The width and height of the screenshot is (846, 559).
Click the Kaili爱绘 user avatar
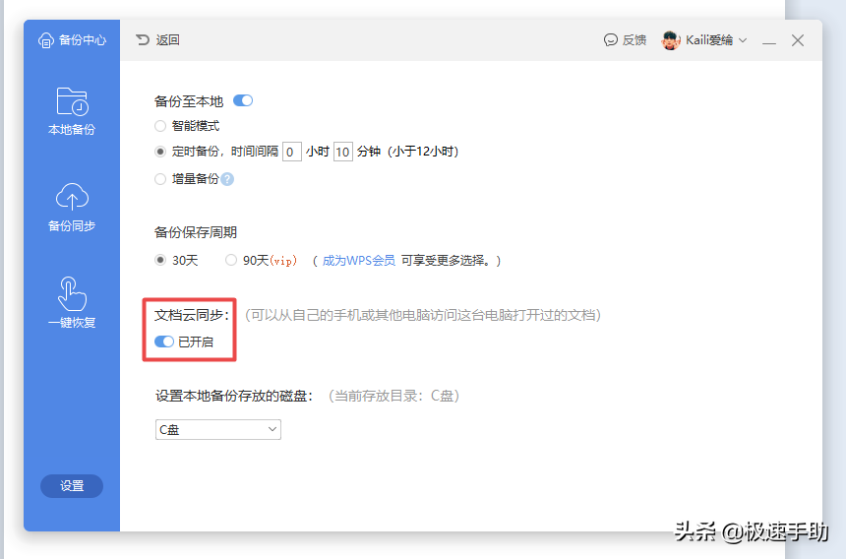671,40
